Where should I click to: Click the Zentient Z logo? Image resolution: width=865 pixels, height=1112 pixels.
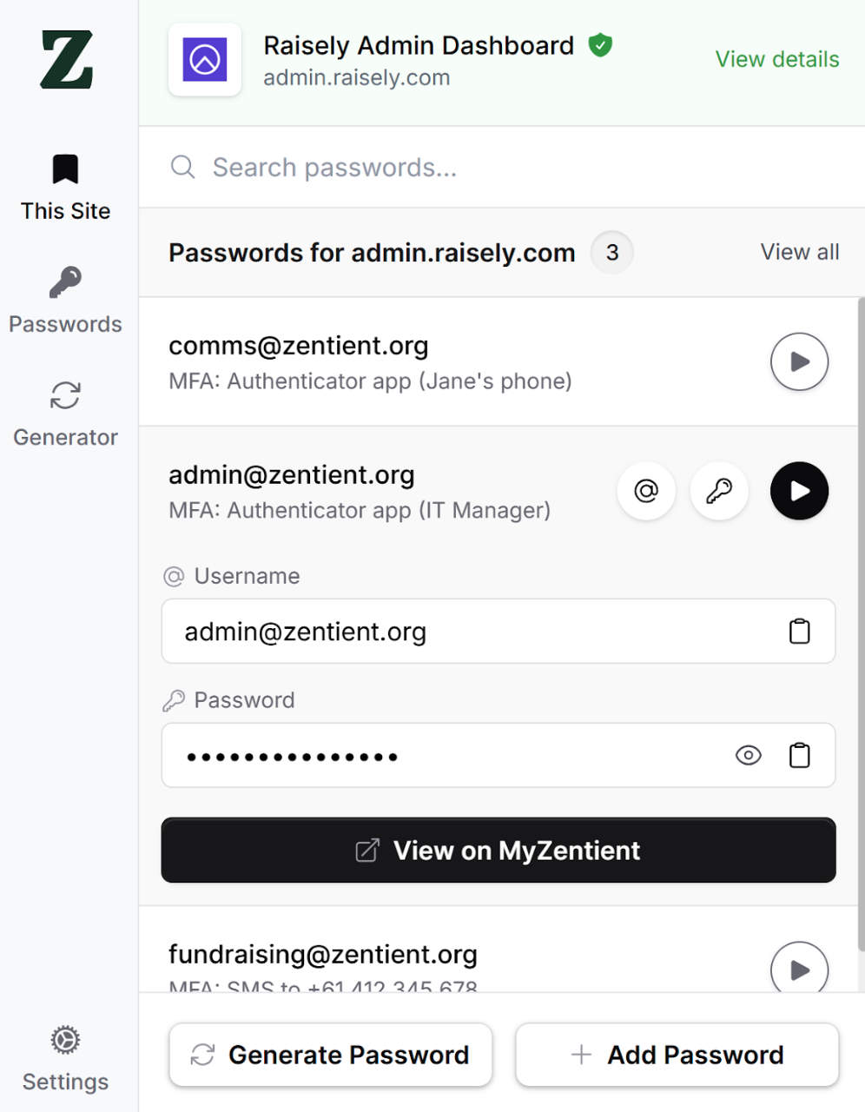pyautogui.click(x=67, y=60)
